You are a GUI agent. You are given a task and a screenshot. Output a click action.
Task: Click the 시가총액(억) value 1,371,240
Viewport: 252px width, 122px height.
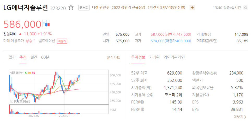pos(173,88)
